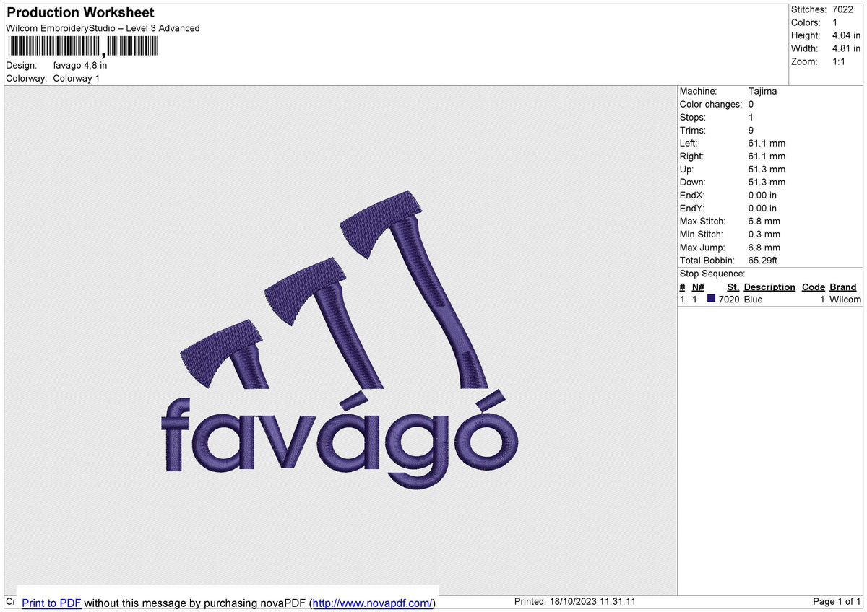The image size is (867, 612).
Task: Open the http://www.novapdf.com/ link
Action: point(373,603)
